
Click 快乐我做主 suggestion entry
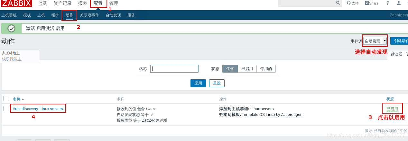(12, 59)
